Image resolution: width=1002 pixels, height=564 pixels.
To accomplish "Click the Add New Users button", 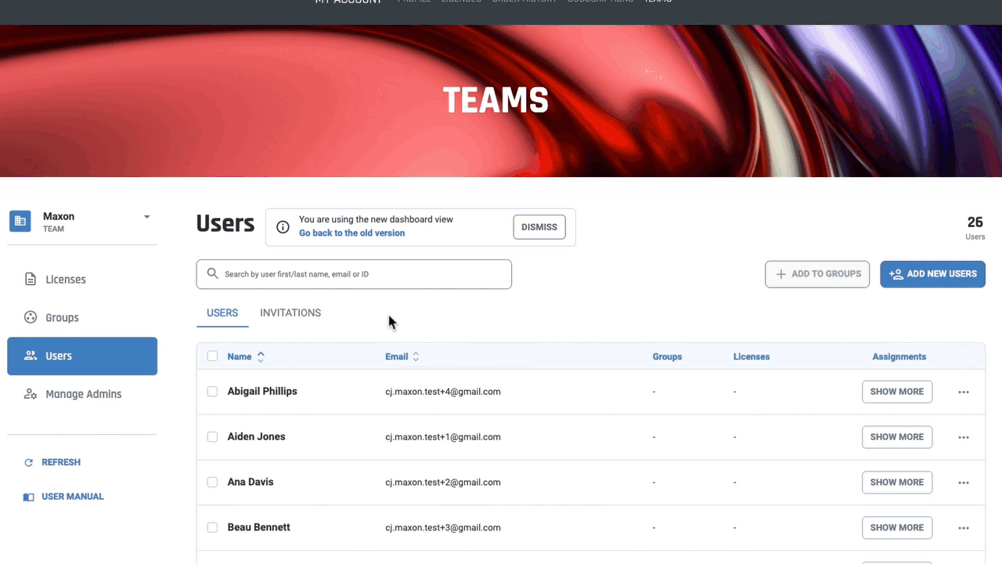I will click(933, 274).
